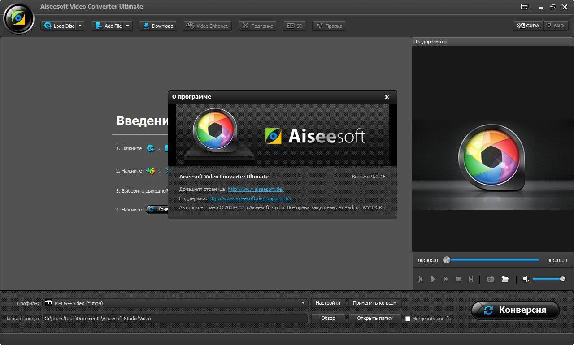Click the fast forward button

[446, 279]
